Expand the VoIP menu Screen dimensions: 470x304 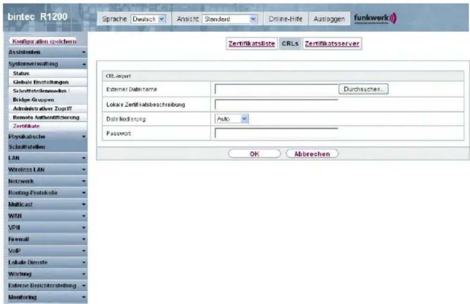click(47, 251)
